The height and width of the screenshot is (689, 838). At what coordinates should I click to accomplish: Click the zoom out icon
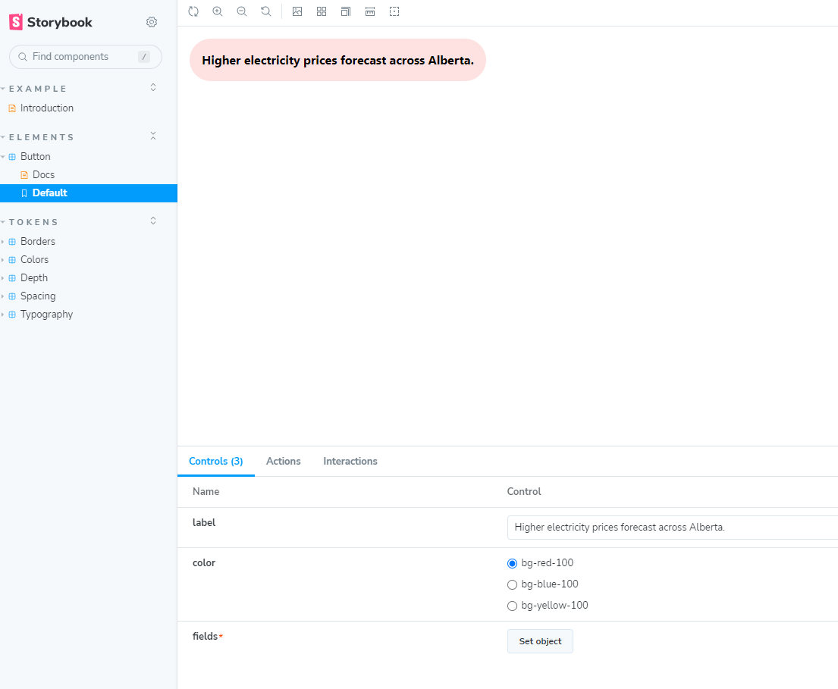coord(242,11)
